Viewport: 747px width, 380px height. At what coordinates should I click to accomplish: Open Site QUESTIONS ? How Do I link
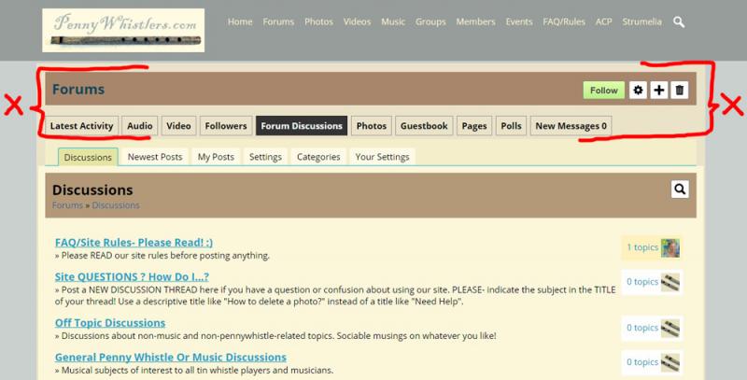point(132,276)
